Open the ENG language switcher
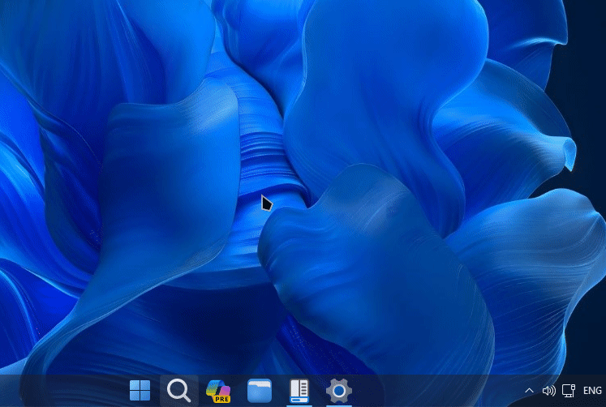This screenshot has width=606, height=407. point(592,391)
